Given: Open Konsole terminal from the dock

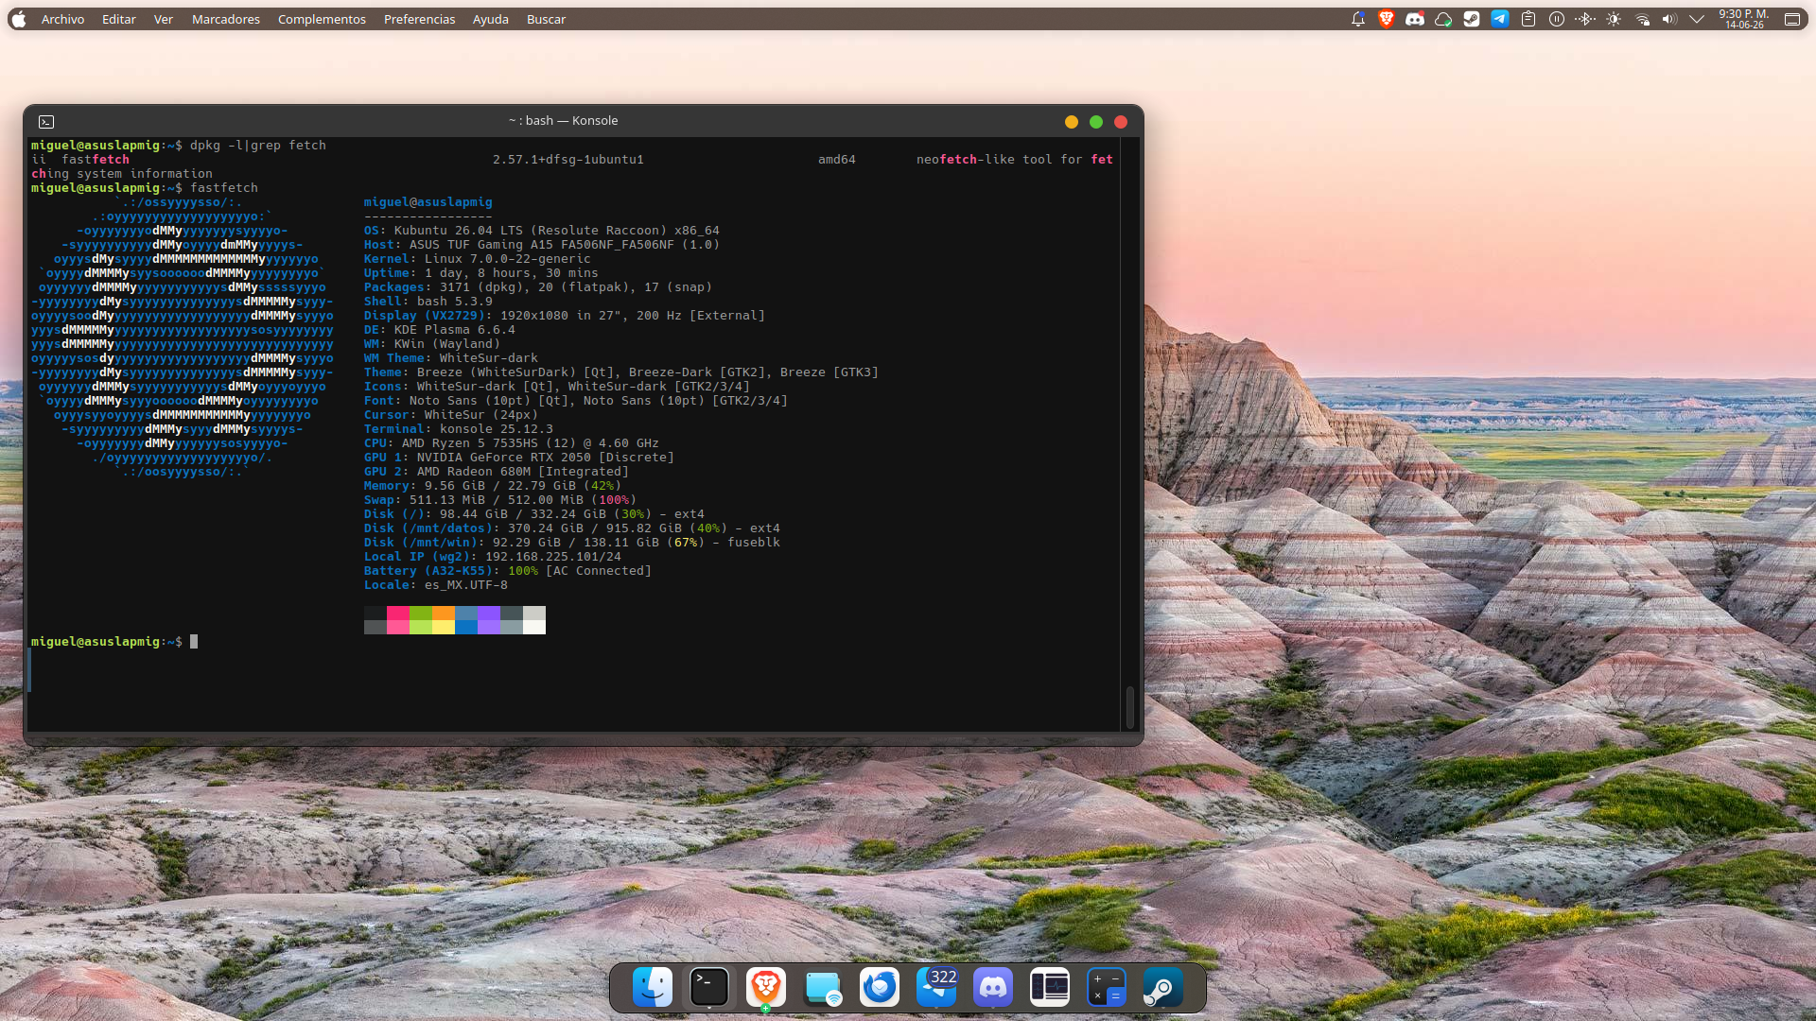Looking at the screenshot, I should (x=709, y=988).
